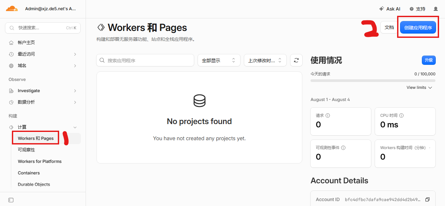Viewport: 445px width, 206px height.
Task: Click the 帐户主页 home icon
Action: coord(11,42)
